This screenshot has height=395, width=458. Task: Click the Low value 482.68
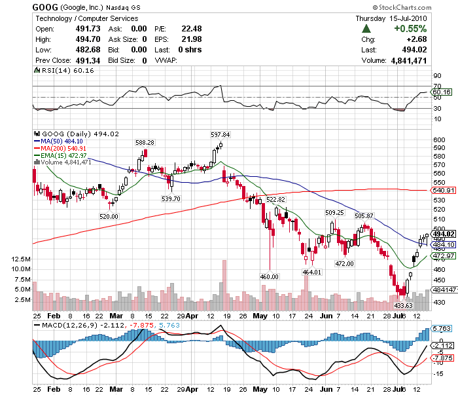tap(88, 50)
